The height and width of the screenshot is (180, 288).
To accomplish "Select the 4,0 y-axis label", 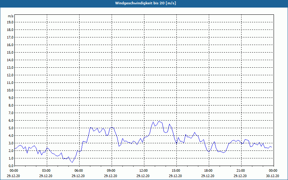I will point(11,136).
